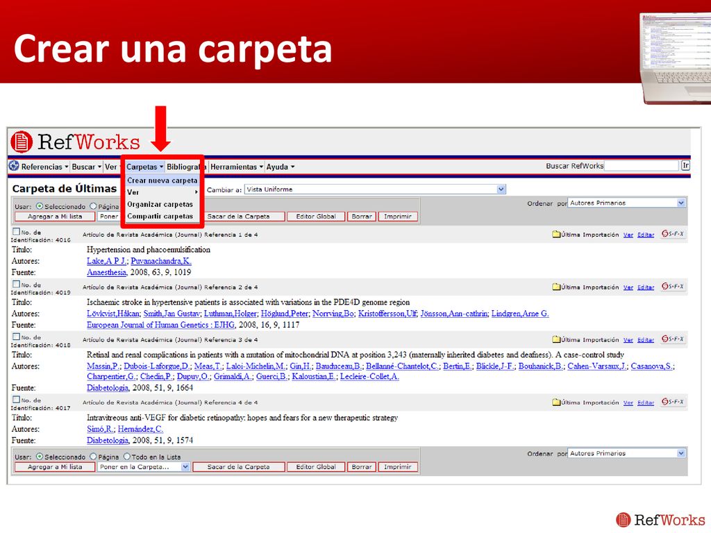Click the Carpetas menu header
This screenshot has width=711, height=533.
pos(144,167)
